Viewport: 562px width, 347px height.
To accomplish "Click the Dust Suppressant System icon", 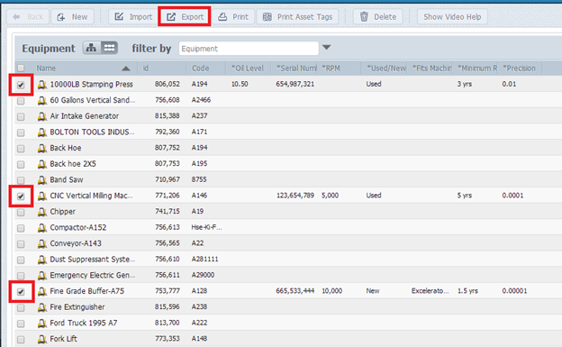I will click(x=42, y=260).
